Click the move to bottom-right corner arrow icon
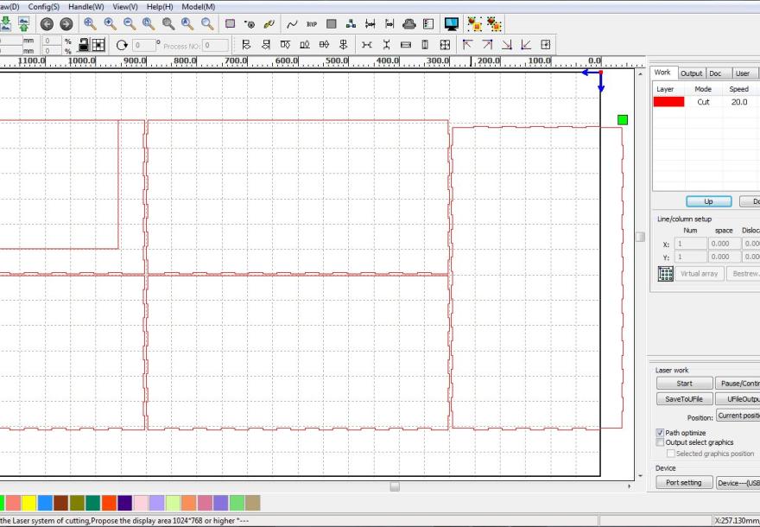The height and width of the screenshot is (527, 760). pyautogui.click(x=506, y=45)
